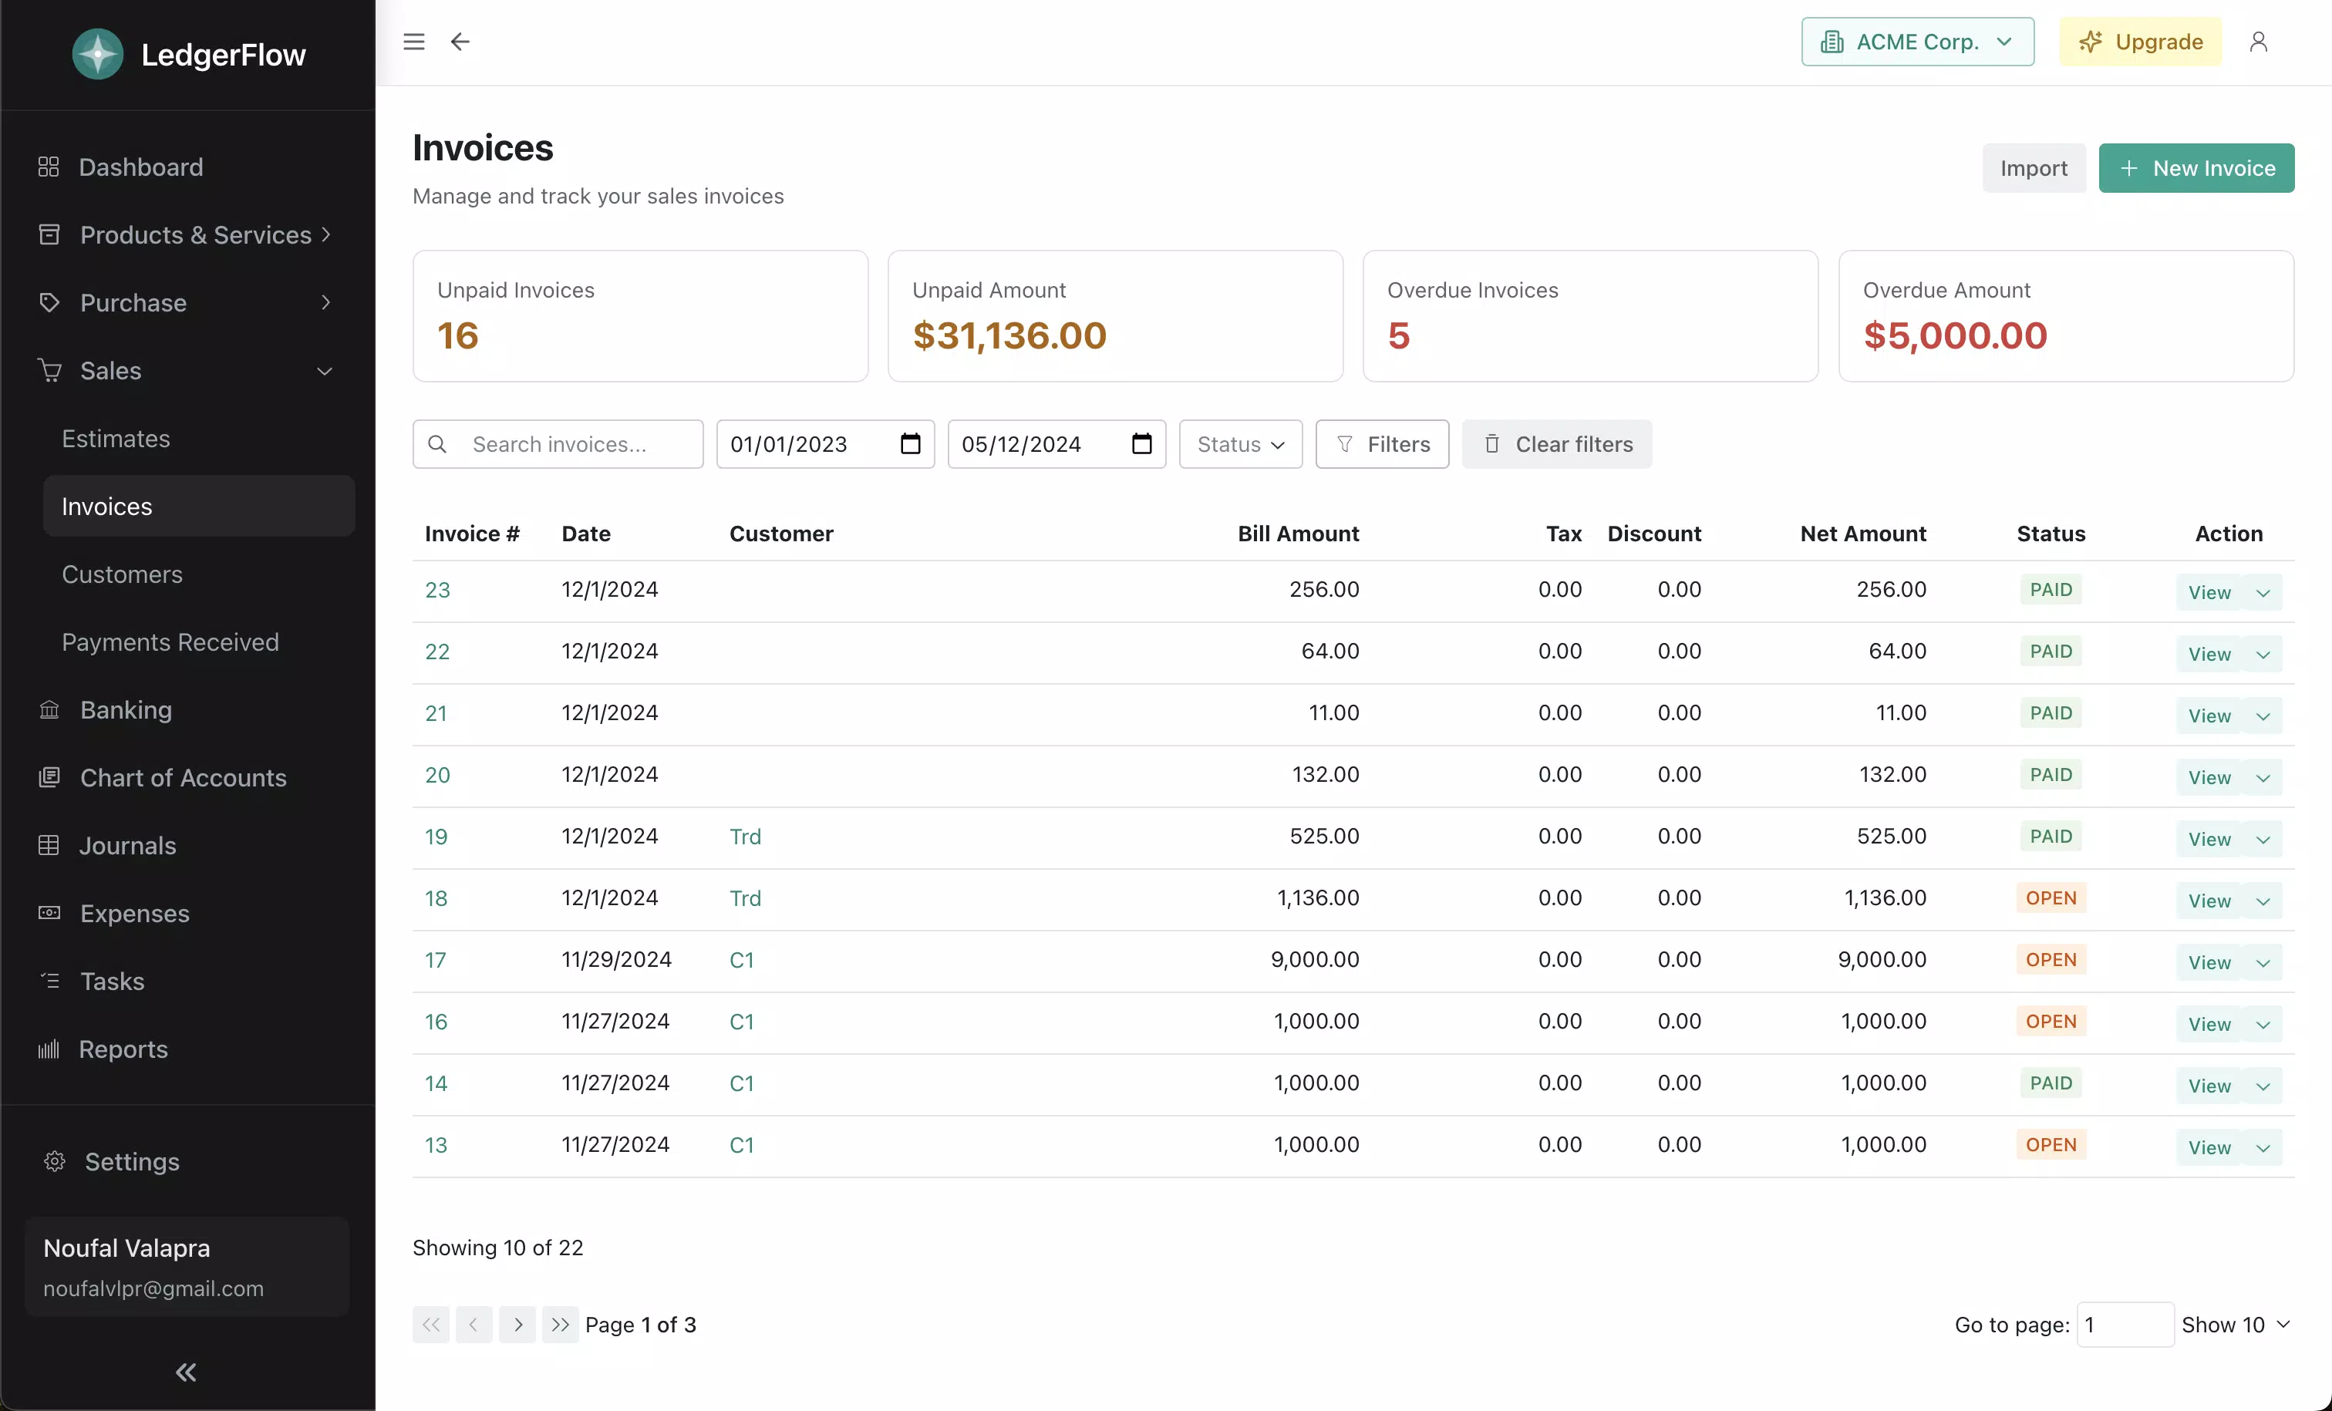View invoice 14 details
Screen dimensions: 2332x1411
[x=2209, y=1086]
